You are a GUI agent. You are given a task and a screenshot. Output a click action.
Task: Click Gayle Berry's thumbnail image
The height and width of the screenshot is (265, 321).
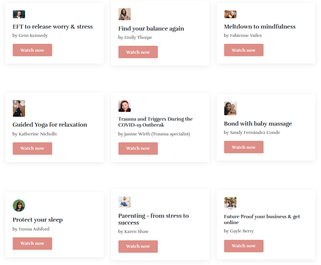230,203
